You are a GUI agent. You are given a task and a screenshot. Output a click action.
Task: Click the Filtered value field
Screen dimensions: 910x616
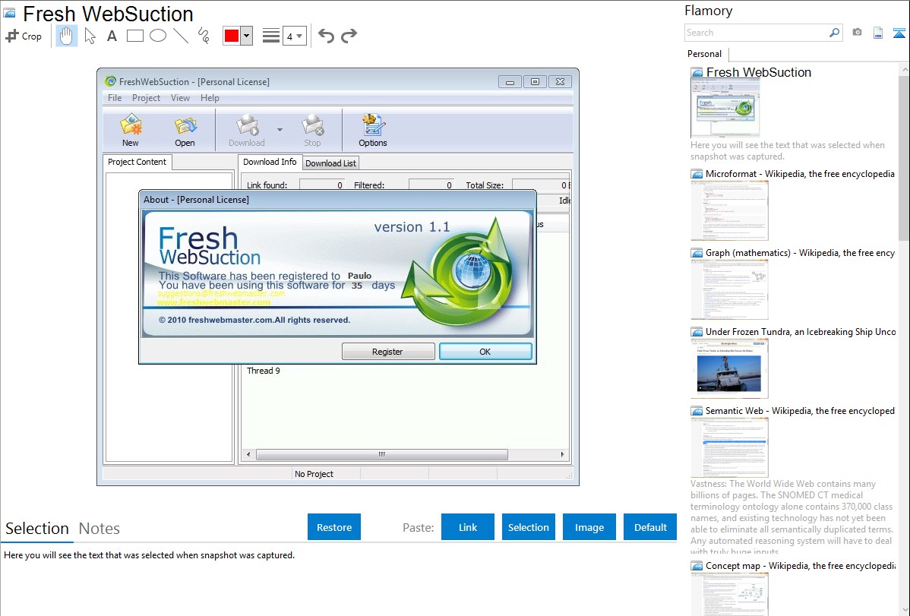pyautogui.click(x=431, y=185)
